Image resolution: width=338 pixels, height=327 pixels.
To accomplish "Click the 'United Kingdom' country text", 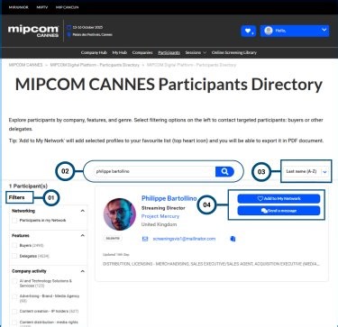I will [159, 224].
